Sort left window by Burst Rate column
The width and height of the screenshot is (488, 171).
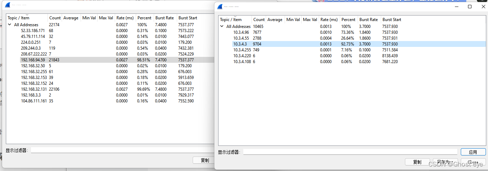pos(165,18)
